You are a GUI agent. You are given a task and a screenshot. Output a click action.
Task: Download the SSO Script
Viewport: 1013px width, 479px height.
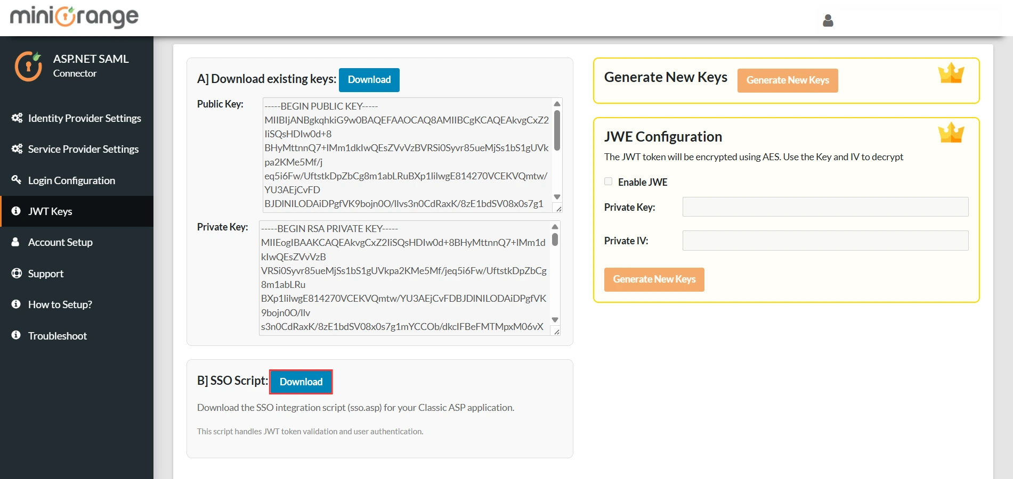(301, 382)
